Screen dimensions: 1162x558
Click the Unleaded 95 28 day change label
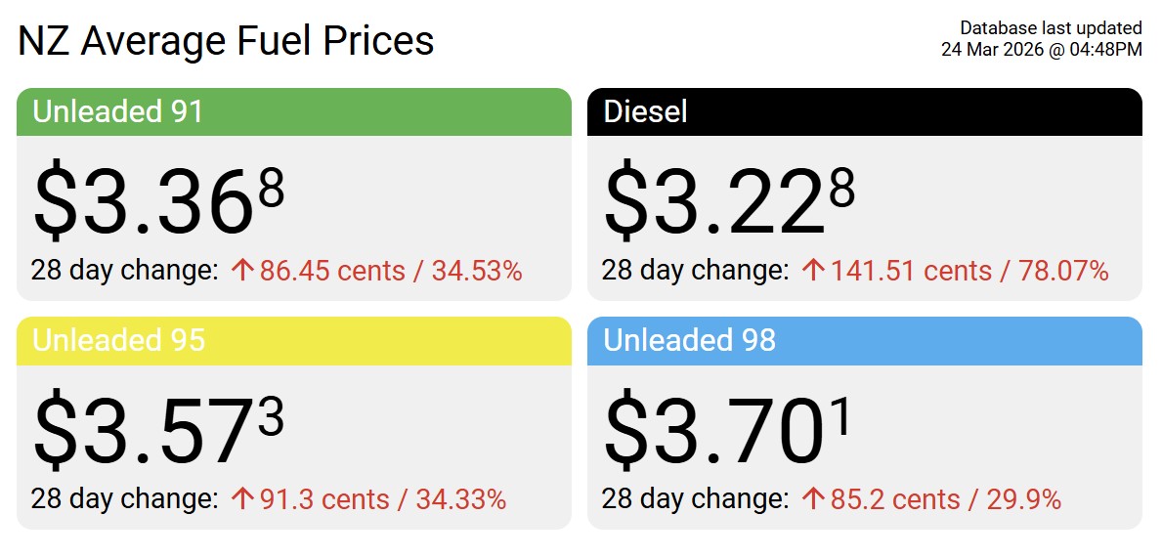pos(124,499)
